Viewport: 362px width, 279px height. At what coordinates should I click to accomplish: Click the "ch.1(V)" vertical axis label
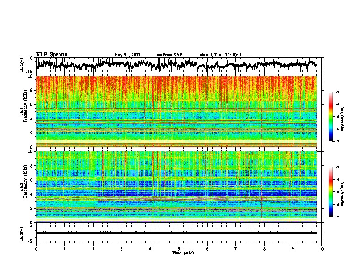tap(22, 65)
